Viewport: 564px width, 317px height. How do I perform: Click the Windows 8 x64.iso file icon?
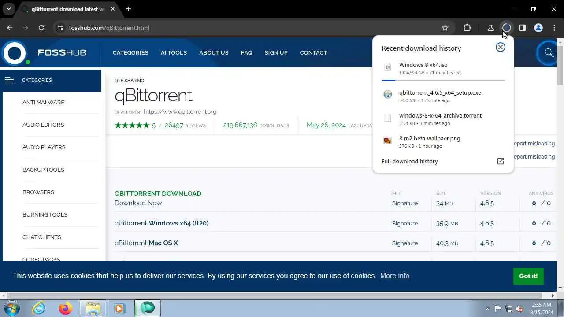[388, 67]
